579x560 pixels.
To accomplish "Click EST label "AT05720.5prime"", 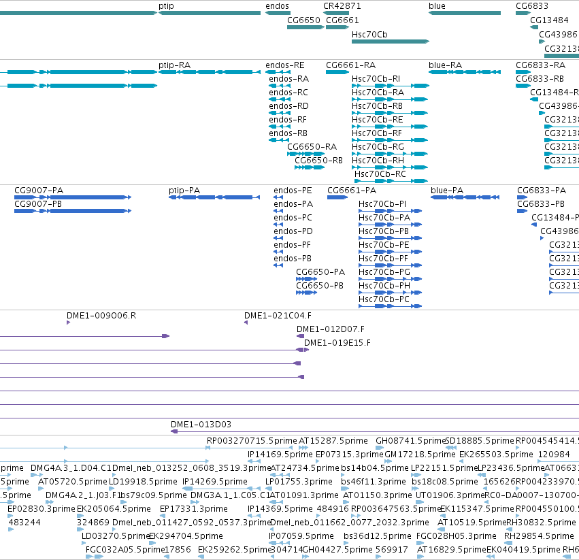I will [72, 482].
